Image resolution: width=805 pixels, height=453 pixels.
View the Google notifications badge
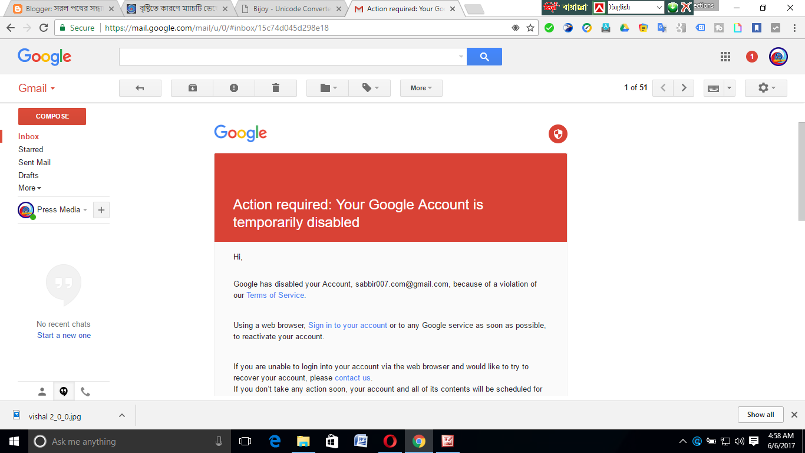click(x=752, y=57)
